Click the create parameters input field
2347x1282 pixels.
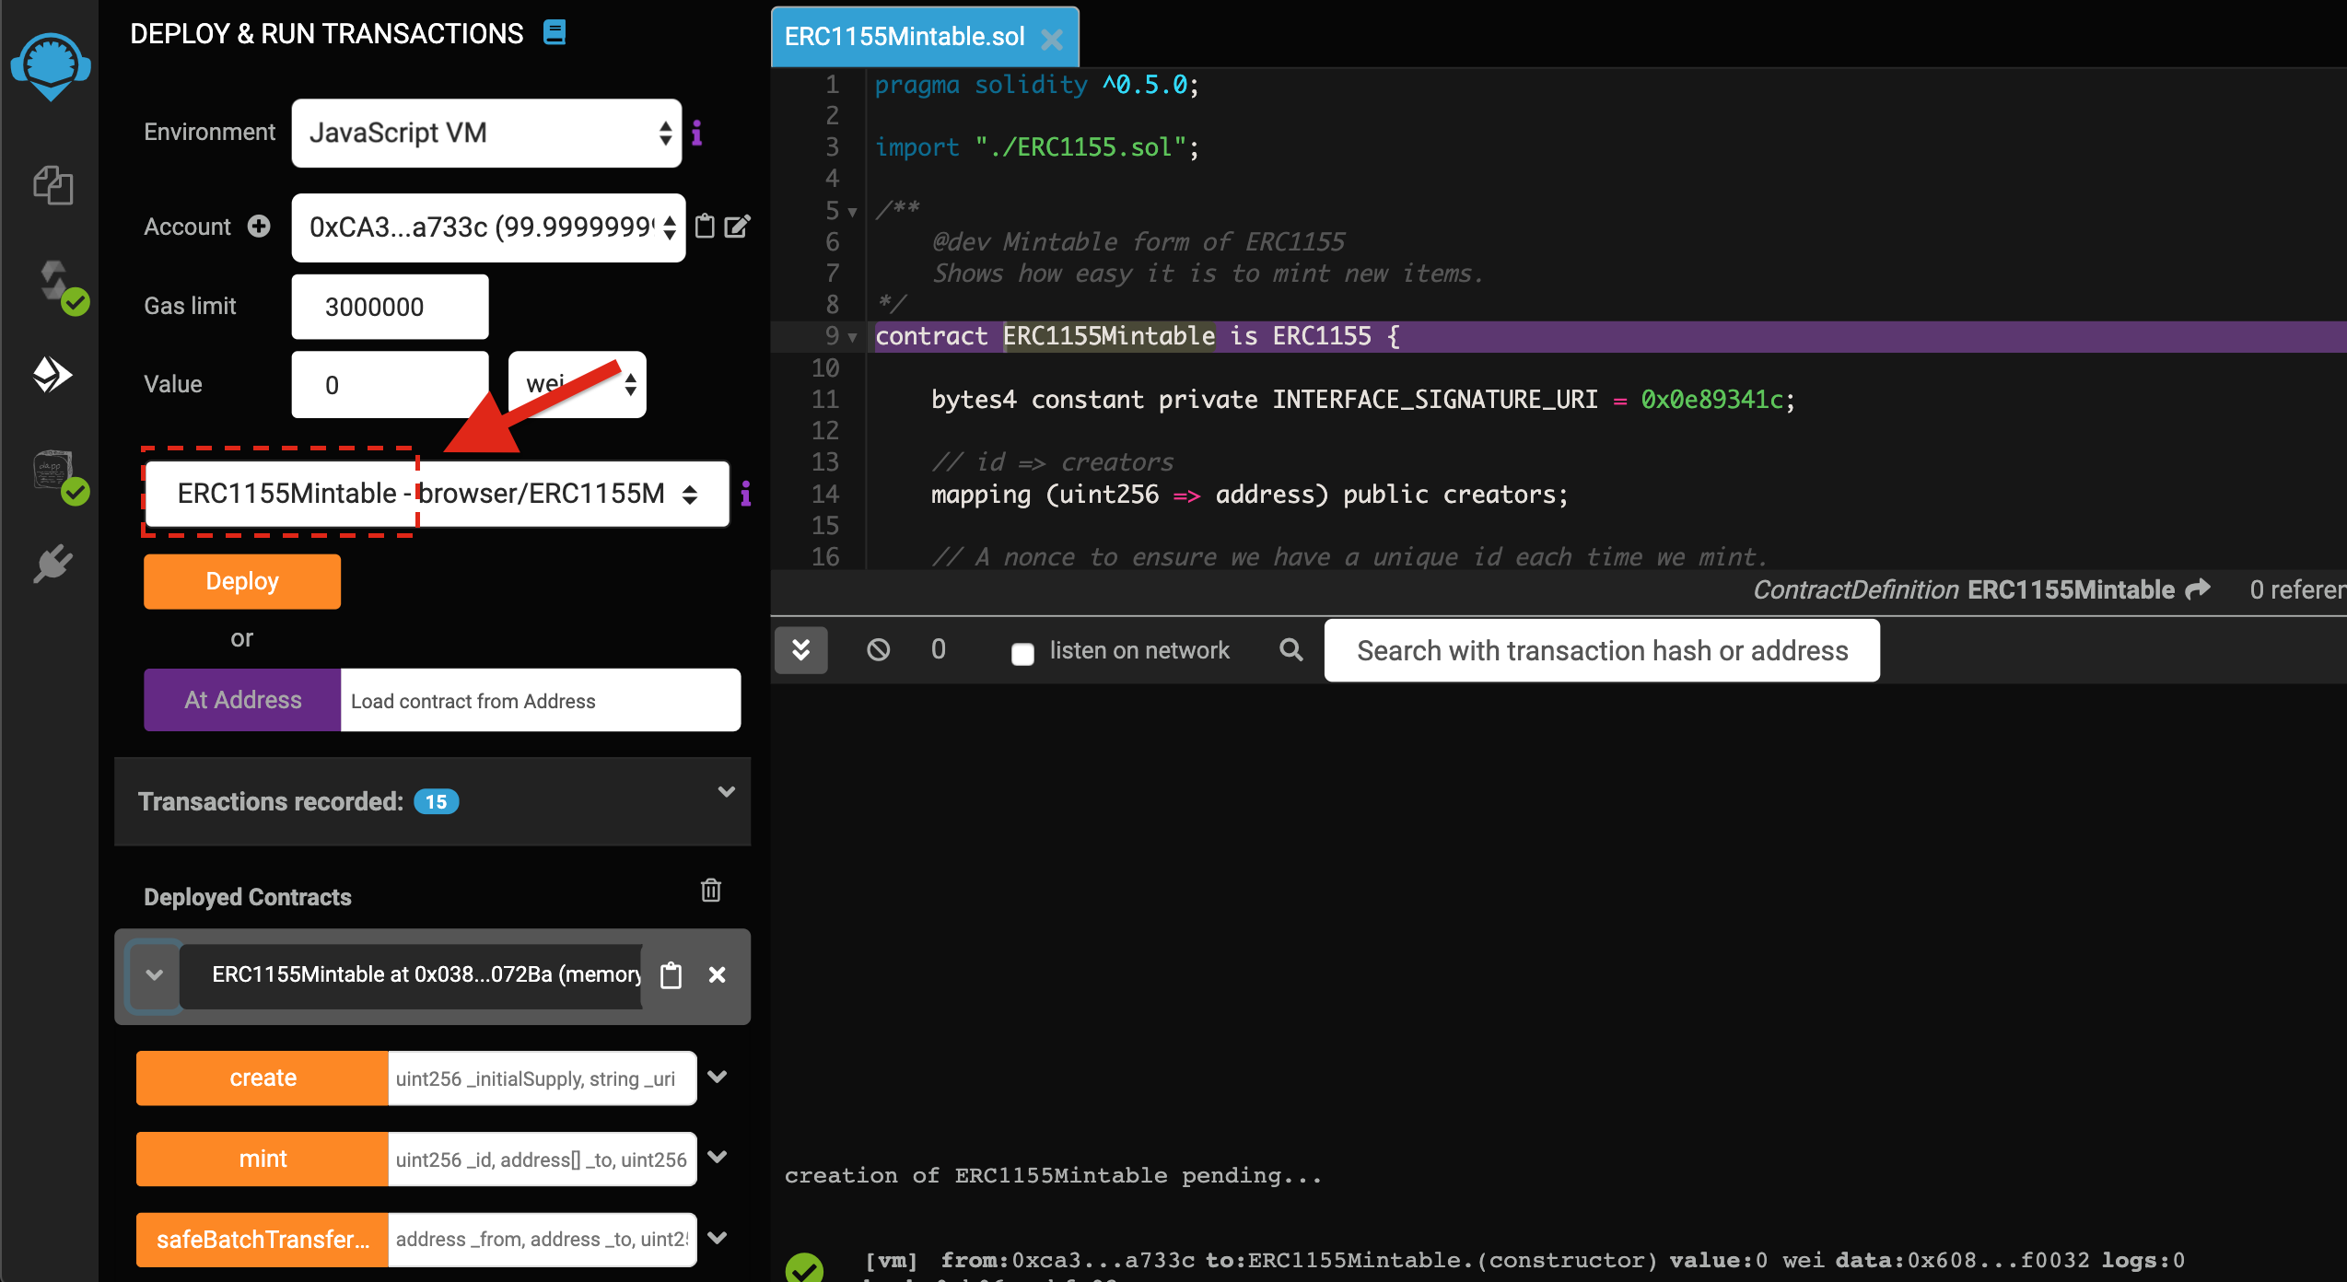click(543, 1078)
